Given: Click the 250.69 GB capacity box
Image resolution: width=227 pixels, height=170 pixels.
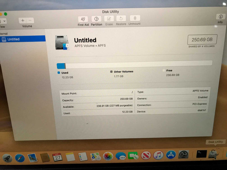Looking at the screenshot, I should [202, 39].
